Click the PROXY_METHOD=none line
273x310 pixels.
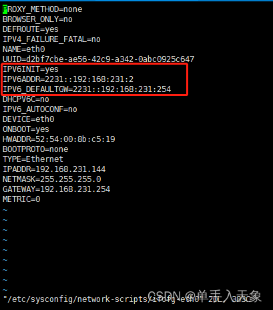(x=43, y=9)
